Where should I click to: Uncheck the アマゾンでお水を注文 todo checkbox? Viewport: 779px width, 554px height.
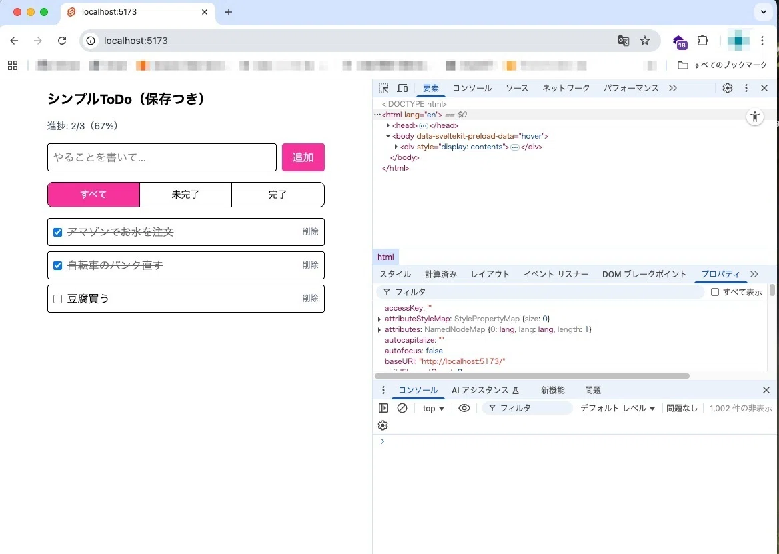point(57,232)
